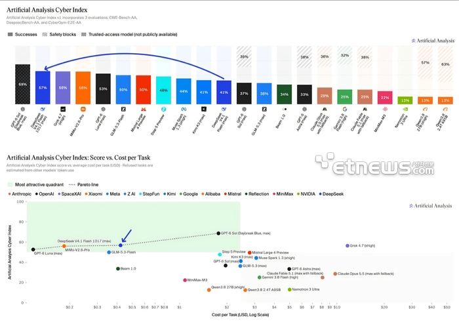459x328 pixels.
Task: Click the 69% GPT-6 Sol Daybreak Blue bar
Action: pyautogui.click(x=22, y=85)
